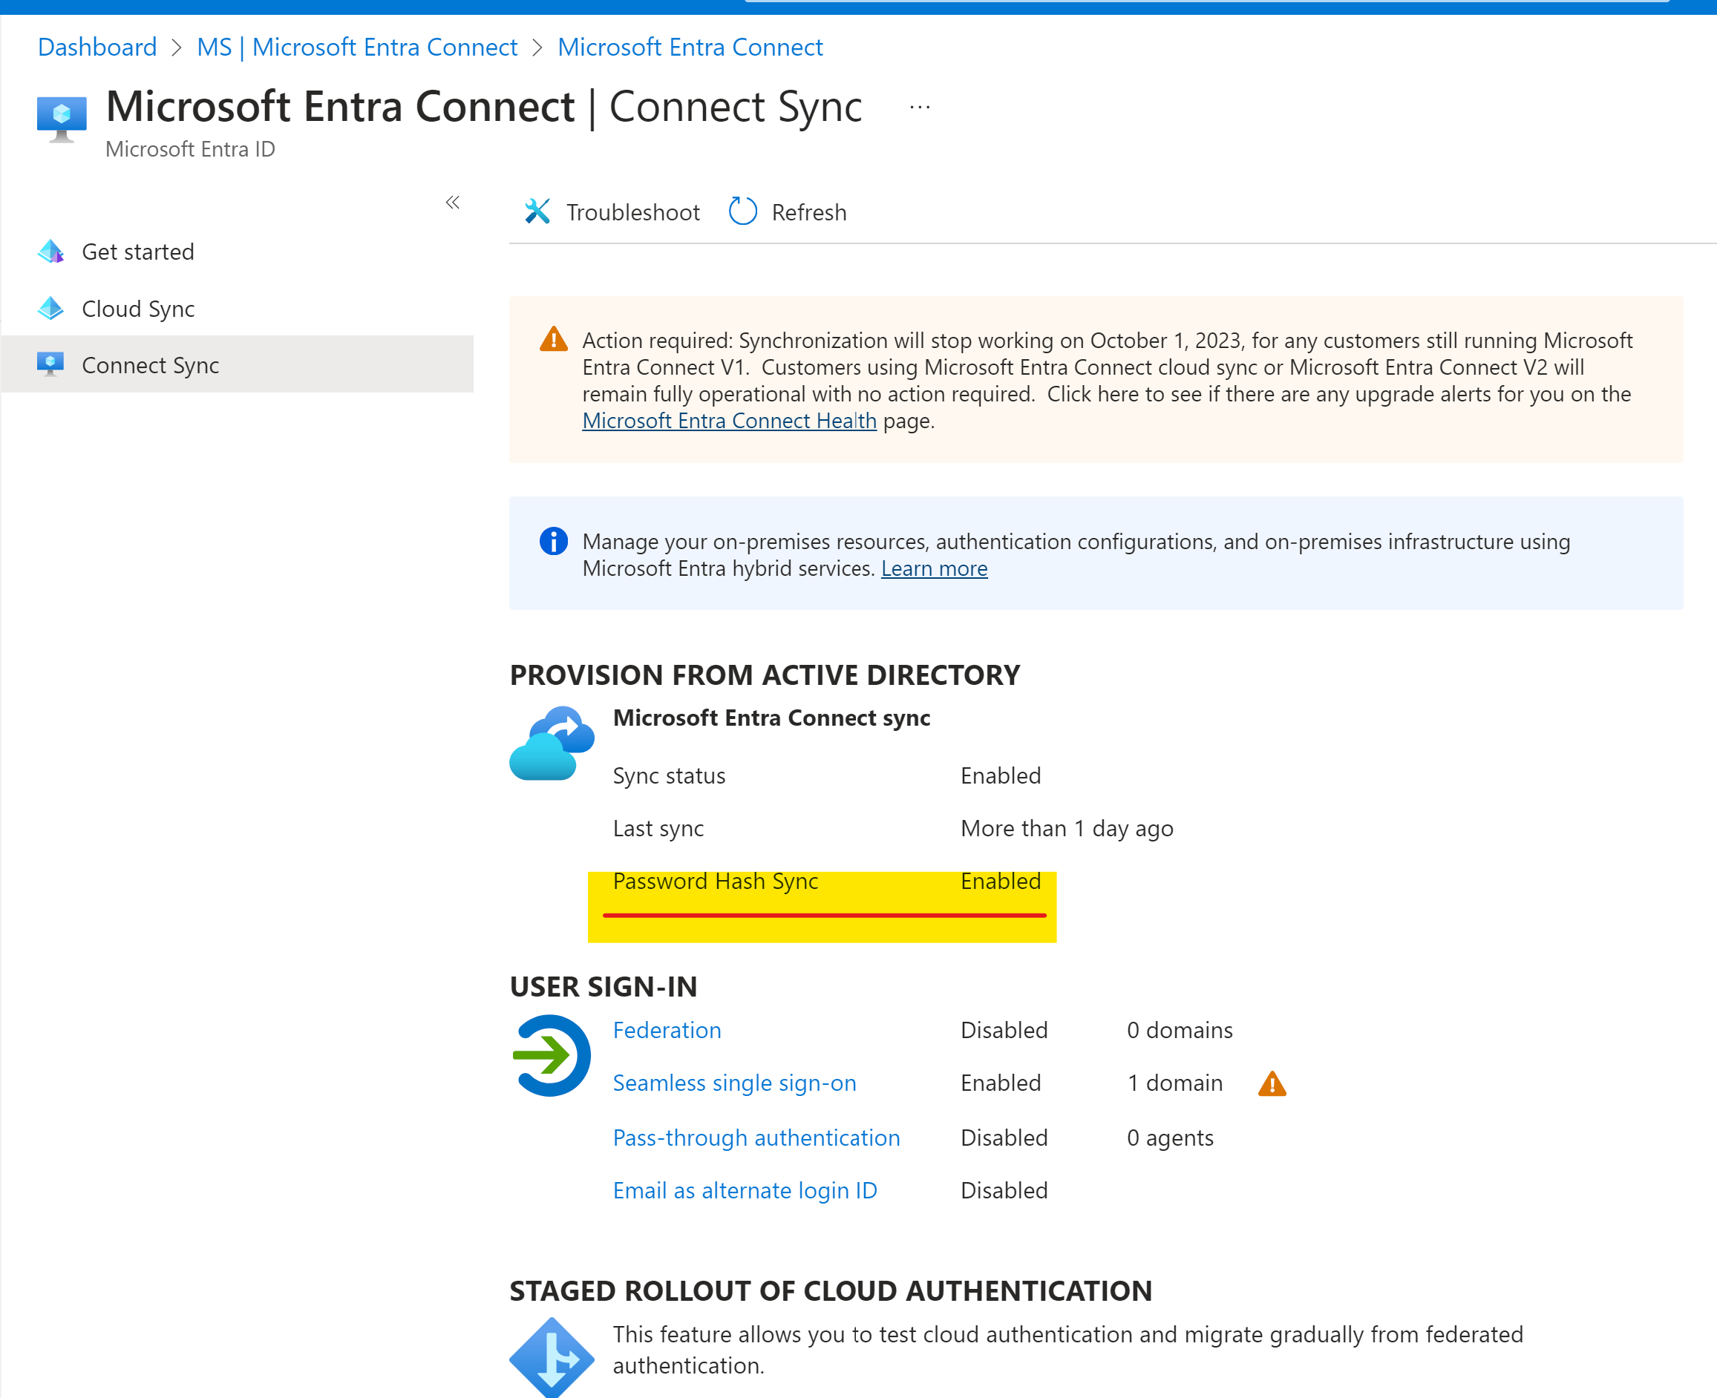Open Cloud Sync in the side menu
The width and height of the screenshot is (1717, 1398).
[237, 309]
